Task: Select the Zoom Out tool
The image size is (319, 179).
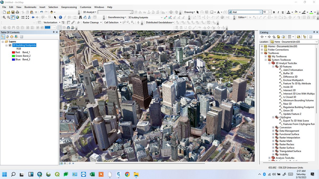Action: point(9,17)
